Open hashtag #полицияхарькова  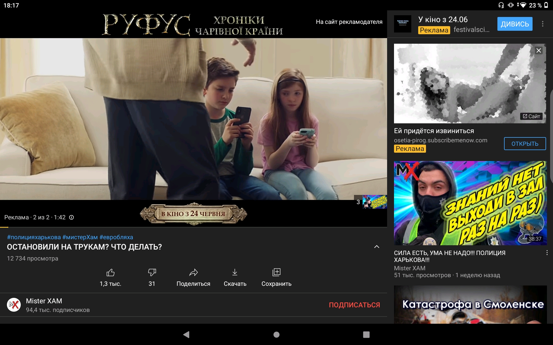34,237
